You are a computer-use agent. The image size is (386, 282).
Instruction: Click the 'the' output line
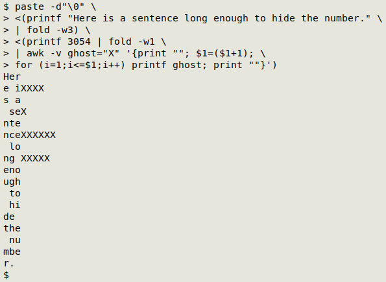[12, 228]
